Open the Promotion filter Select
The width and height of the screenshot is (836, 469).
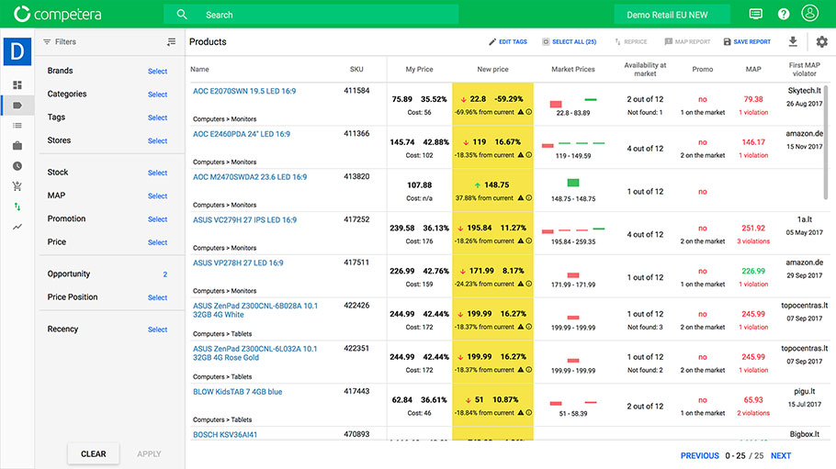pyautogui.click(x=157, y=219)
